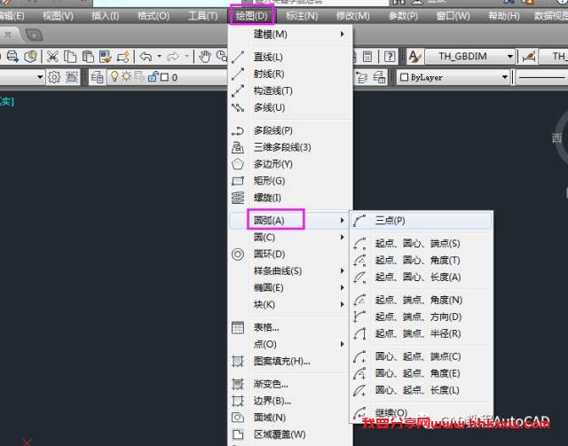Open the 参数(P) menu
The width and height of the screenshot is (568, 446).
403,16
